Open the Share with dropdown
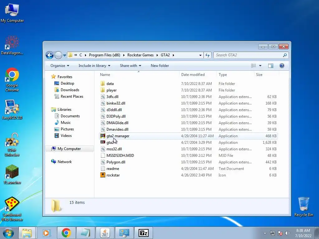 click(x=131, y=66)
